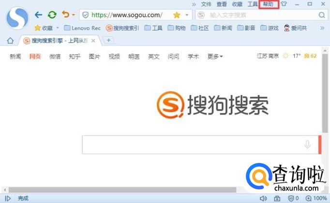Click the 英文 search link
Viewport: 330px width, 203px height.
tap(154, 57)
